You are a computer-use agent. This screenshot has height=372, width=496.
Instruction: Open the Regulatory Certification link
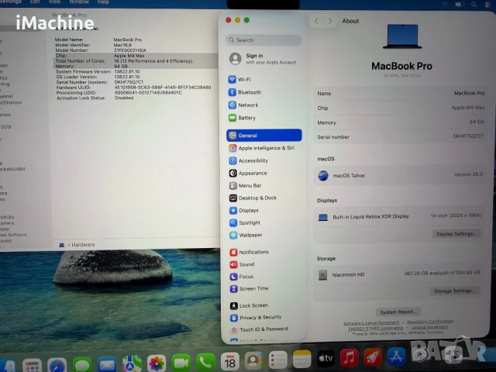coord(430,322)
